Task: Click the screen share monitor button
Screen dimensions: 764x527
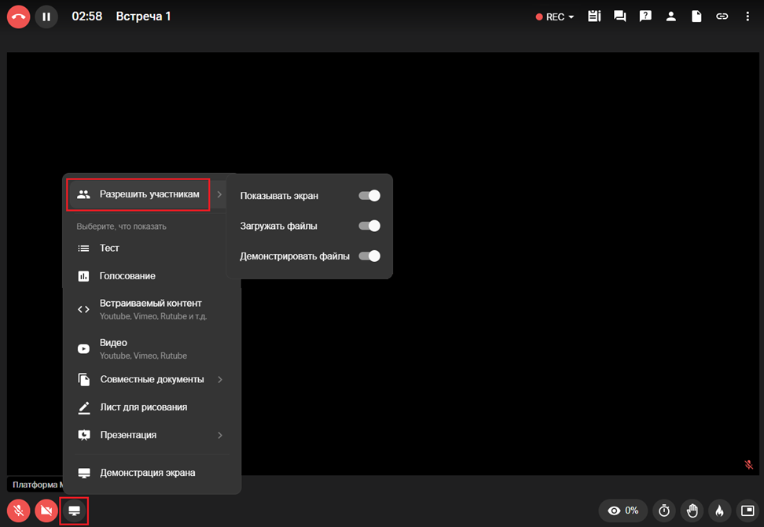Action: pos(74,510)
